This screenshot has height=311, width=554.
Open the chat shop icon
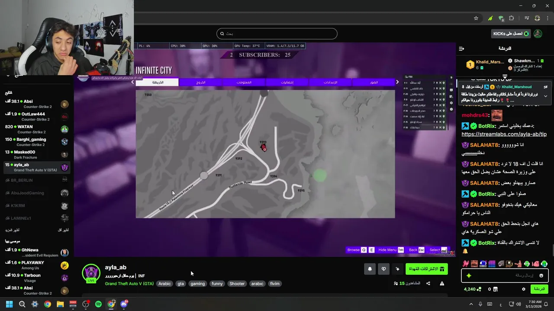pyautogui.click(x=496, y=289)
